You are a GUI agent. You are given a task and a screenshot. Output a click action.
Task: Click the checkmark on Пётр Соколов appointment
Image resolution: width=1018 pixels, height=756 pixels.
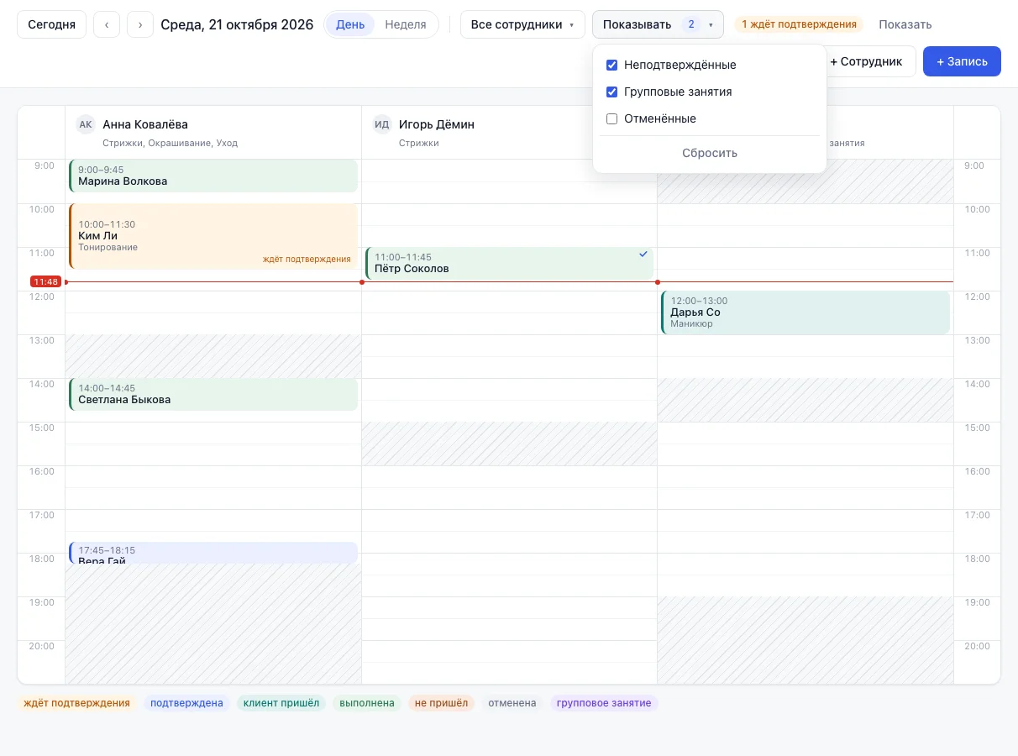pyautogui.click(x=643, y=254)
